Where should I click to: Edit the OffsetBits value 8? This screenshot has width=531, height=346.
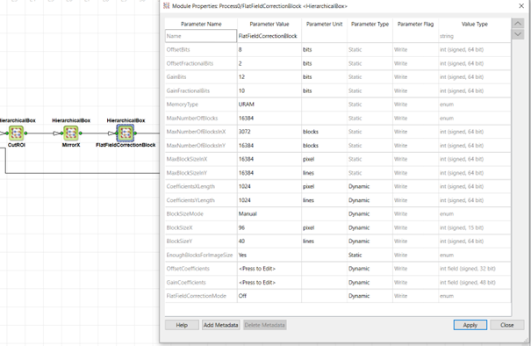click(269, 50)
